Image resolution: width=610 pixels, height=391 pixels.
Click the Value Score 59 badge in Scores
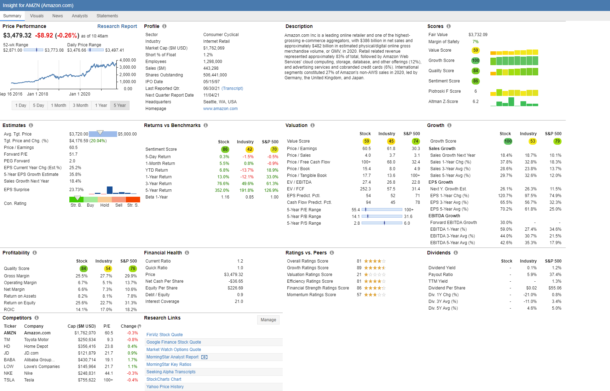tap(476, 50)
